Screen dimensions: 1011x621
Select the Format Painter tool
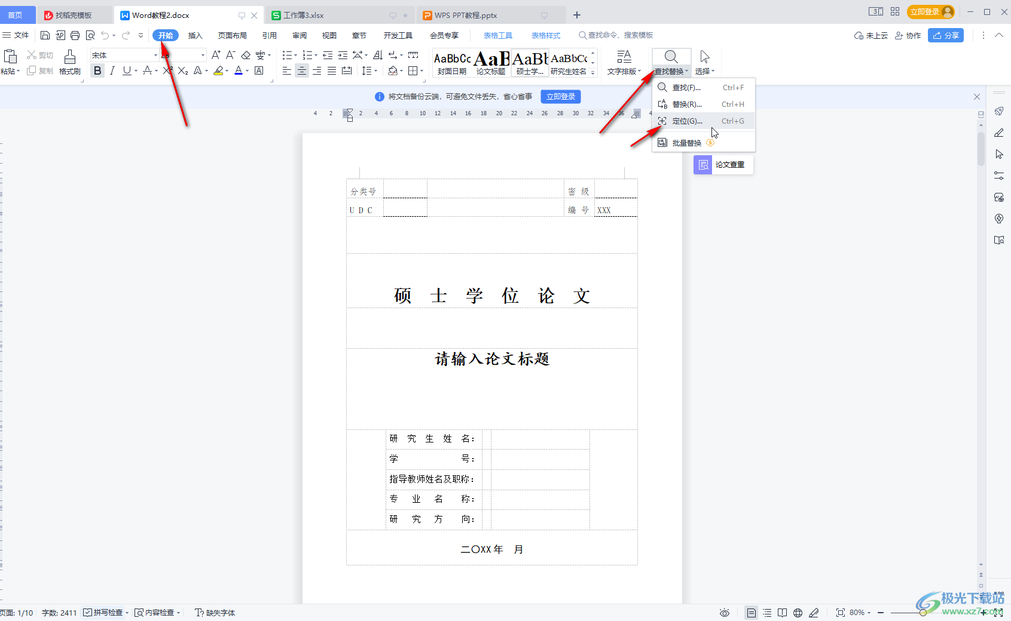[70, 63]
